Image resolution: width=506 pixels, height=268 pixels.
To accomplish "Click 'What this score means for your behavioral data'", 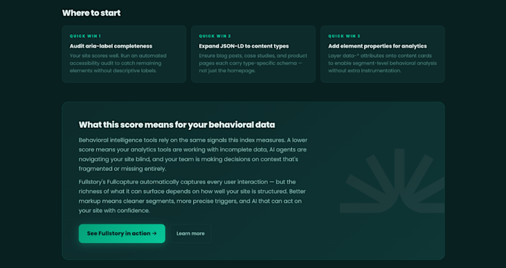I will 177,125.
